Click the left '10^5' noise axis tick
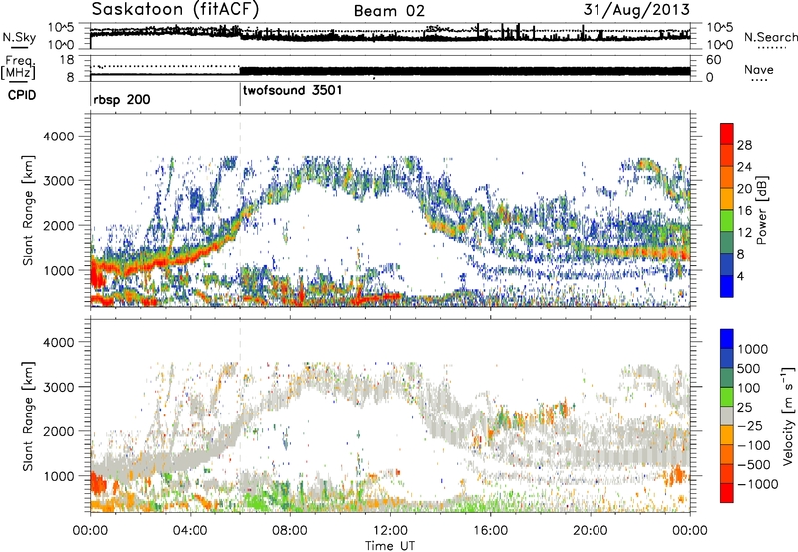This screenshot has width=798, height=552. (x=60, y=28)
